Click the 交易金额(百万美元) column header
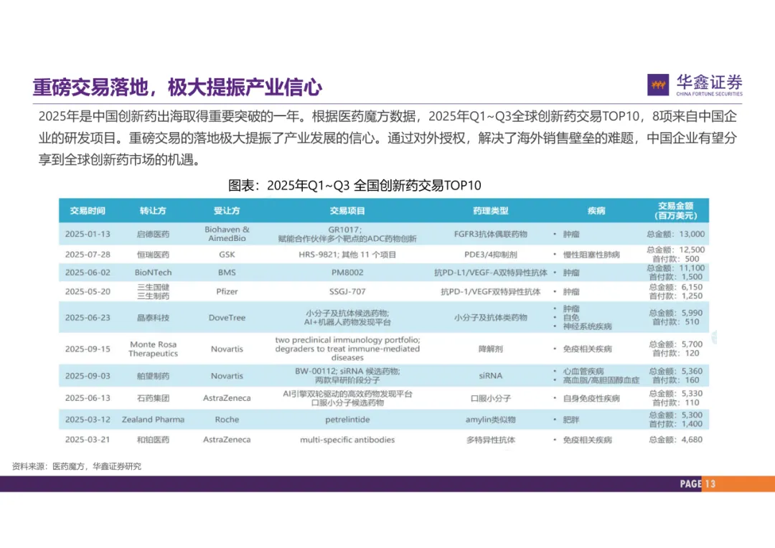Viewport: 775px width, 548px height. [x=676, y=210]
